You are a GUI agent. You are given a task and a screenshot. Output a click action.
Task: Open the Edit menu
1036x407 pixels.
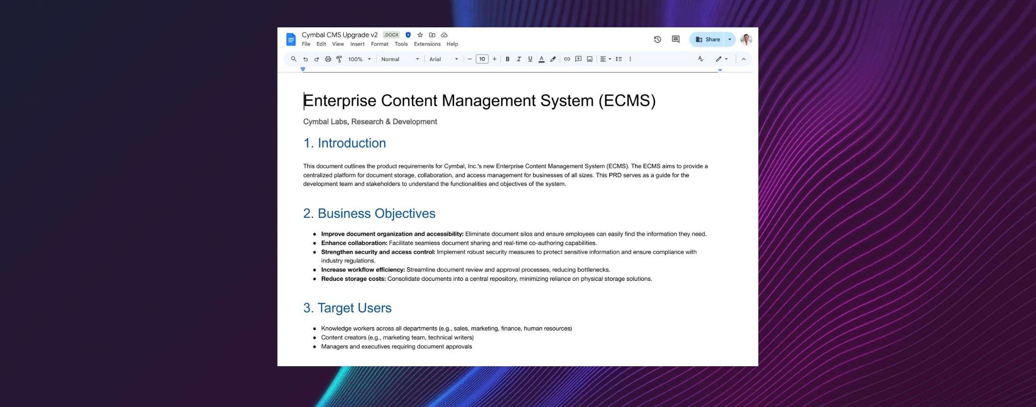click(321, 44)
